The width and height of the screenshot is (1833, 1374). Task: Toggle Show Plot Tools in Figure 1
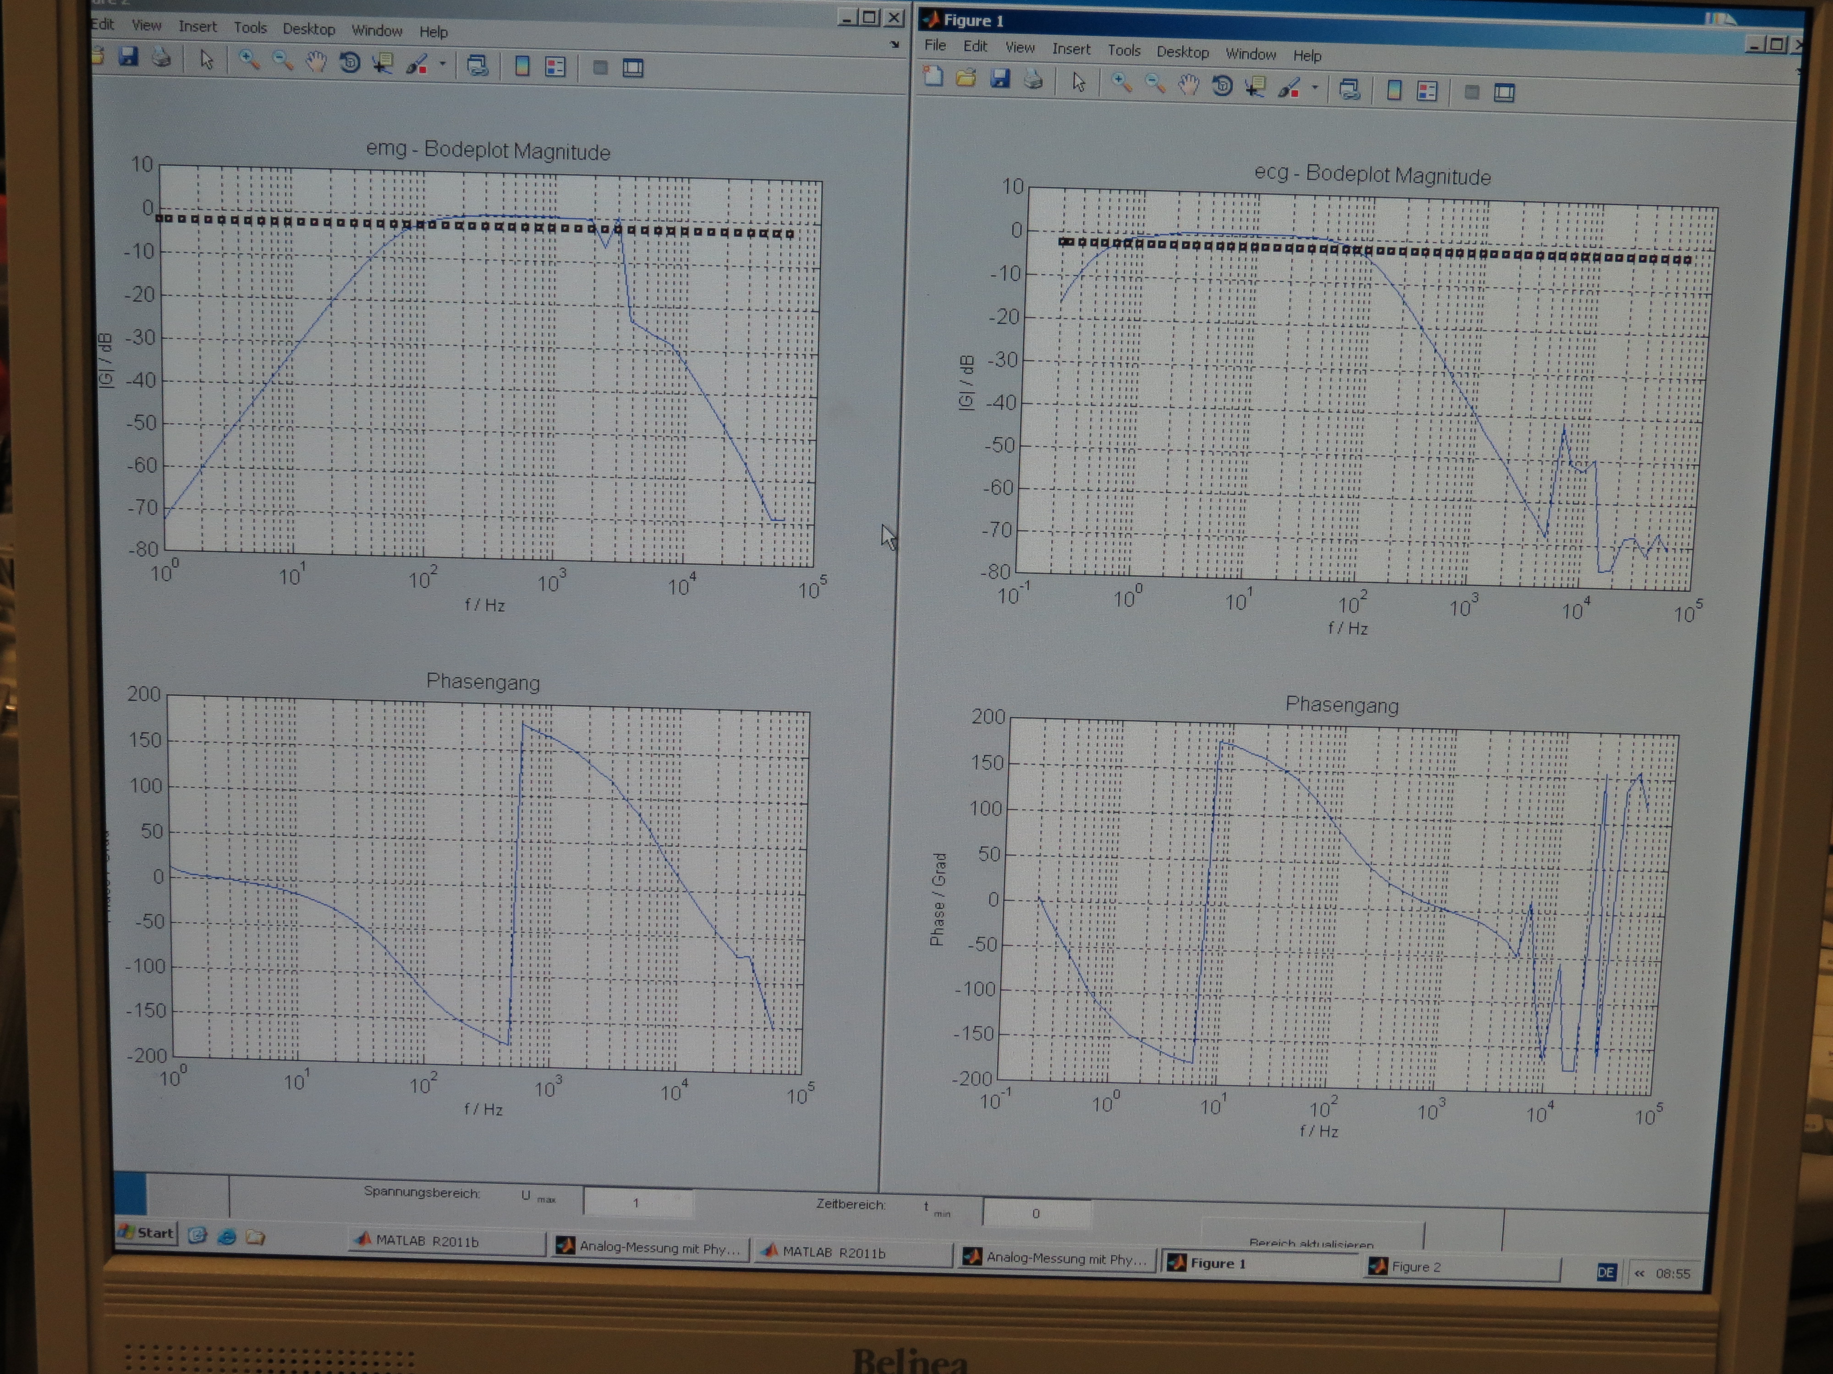1504,92
